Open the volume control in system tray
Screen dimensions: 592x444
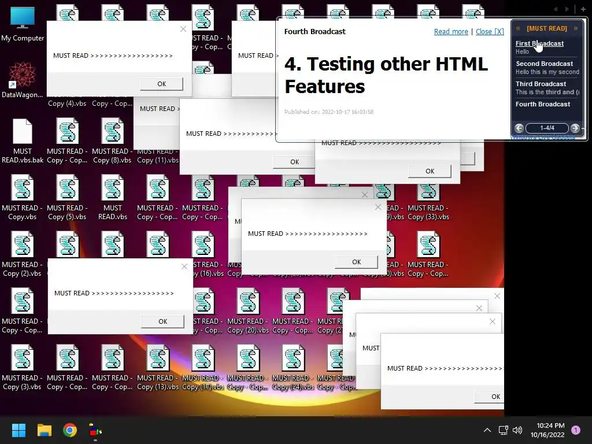tap(517, 430)
